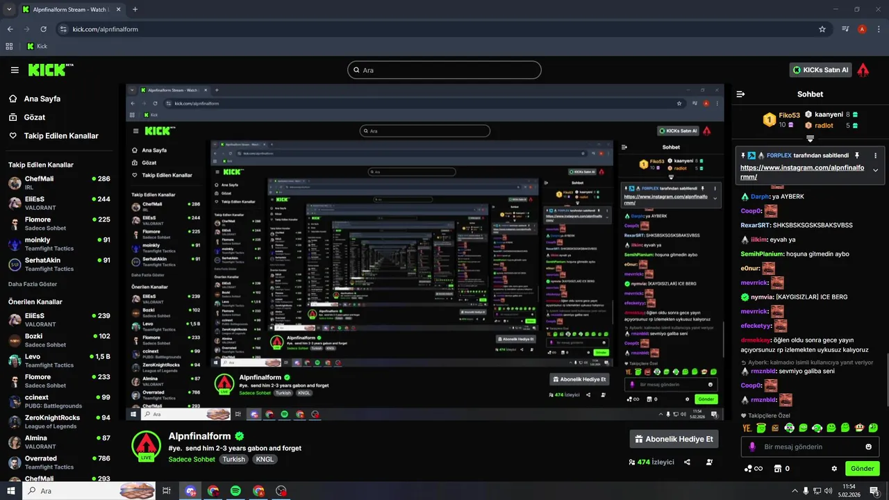Send the message with the green Gönder button
Screen dimensions: 889x500
point(863,469)
